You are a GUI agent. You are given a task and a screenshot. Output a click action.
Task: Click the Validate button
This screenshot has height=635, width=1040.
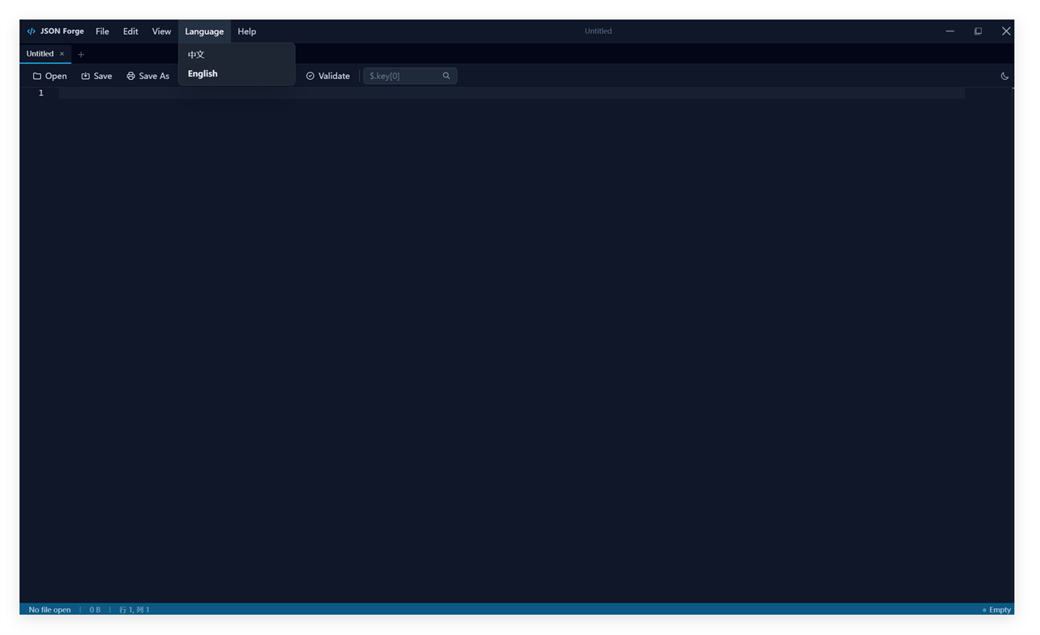328,76
